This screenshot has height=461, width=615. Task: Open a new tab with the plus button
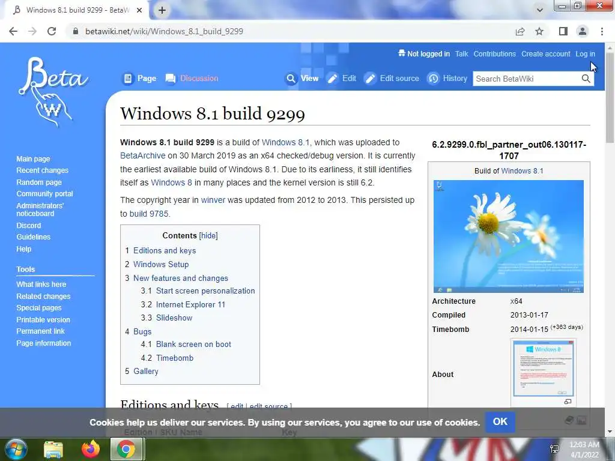click(x=162, y=10)
